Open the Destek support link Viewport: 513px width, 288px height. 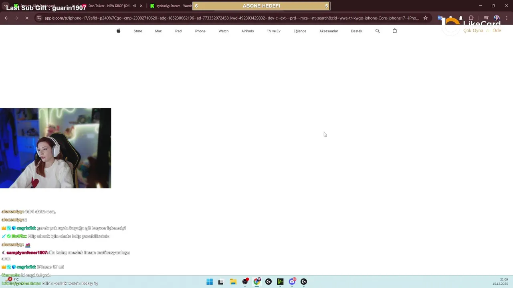pyautogui.click(x=356, y=31)
